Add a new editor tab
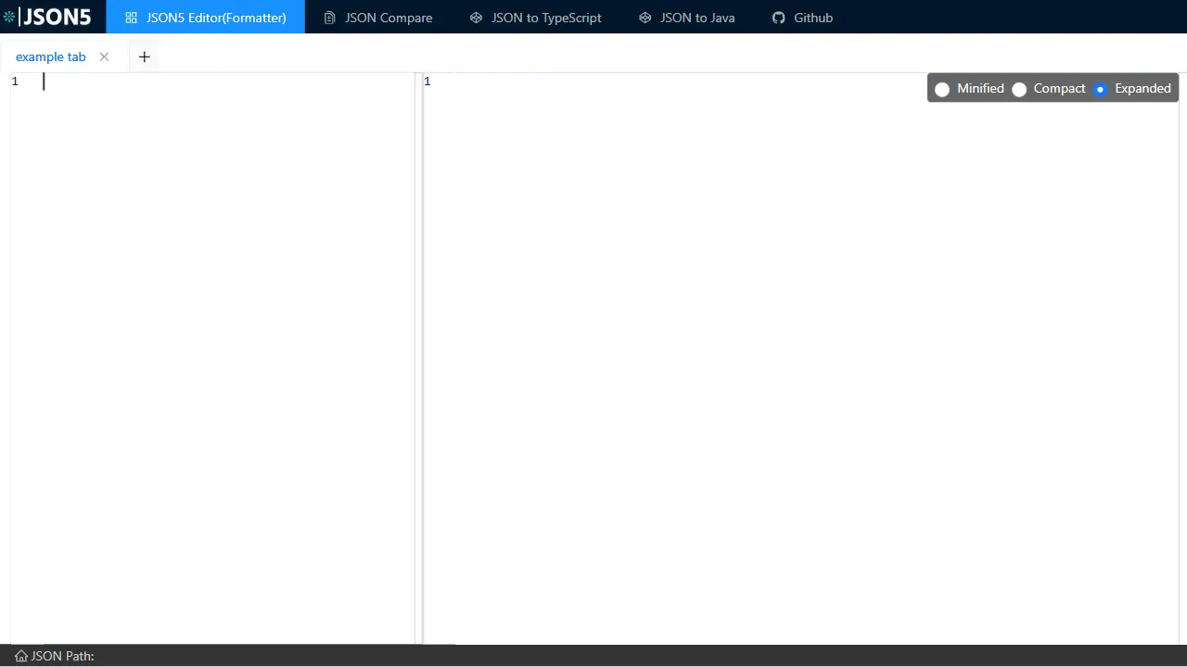The image size is (1187, 667). point(144,57)
